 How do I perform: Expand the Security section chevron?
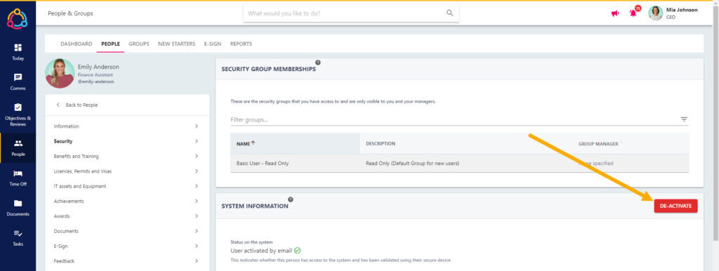[197, 141]
